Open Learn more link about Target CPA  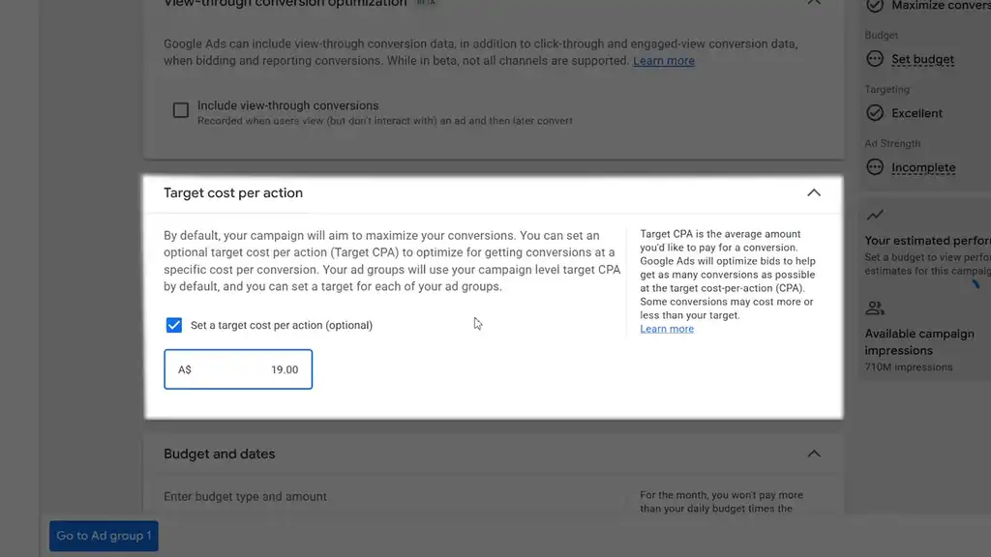coord(667,329)
